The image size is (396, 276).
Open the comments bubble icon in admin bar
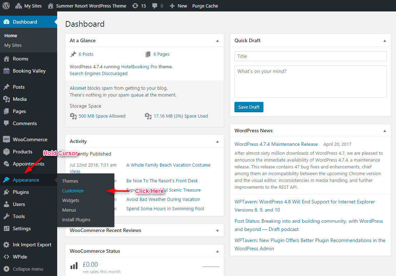click(154, 6)
